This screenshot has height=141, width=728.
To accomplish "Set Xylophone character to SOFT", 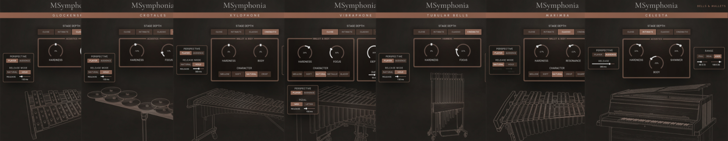I will [x=238, y=74].
